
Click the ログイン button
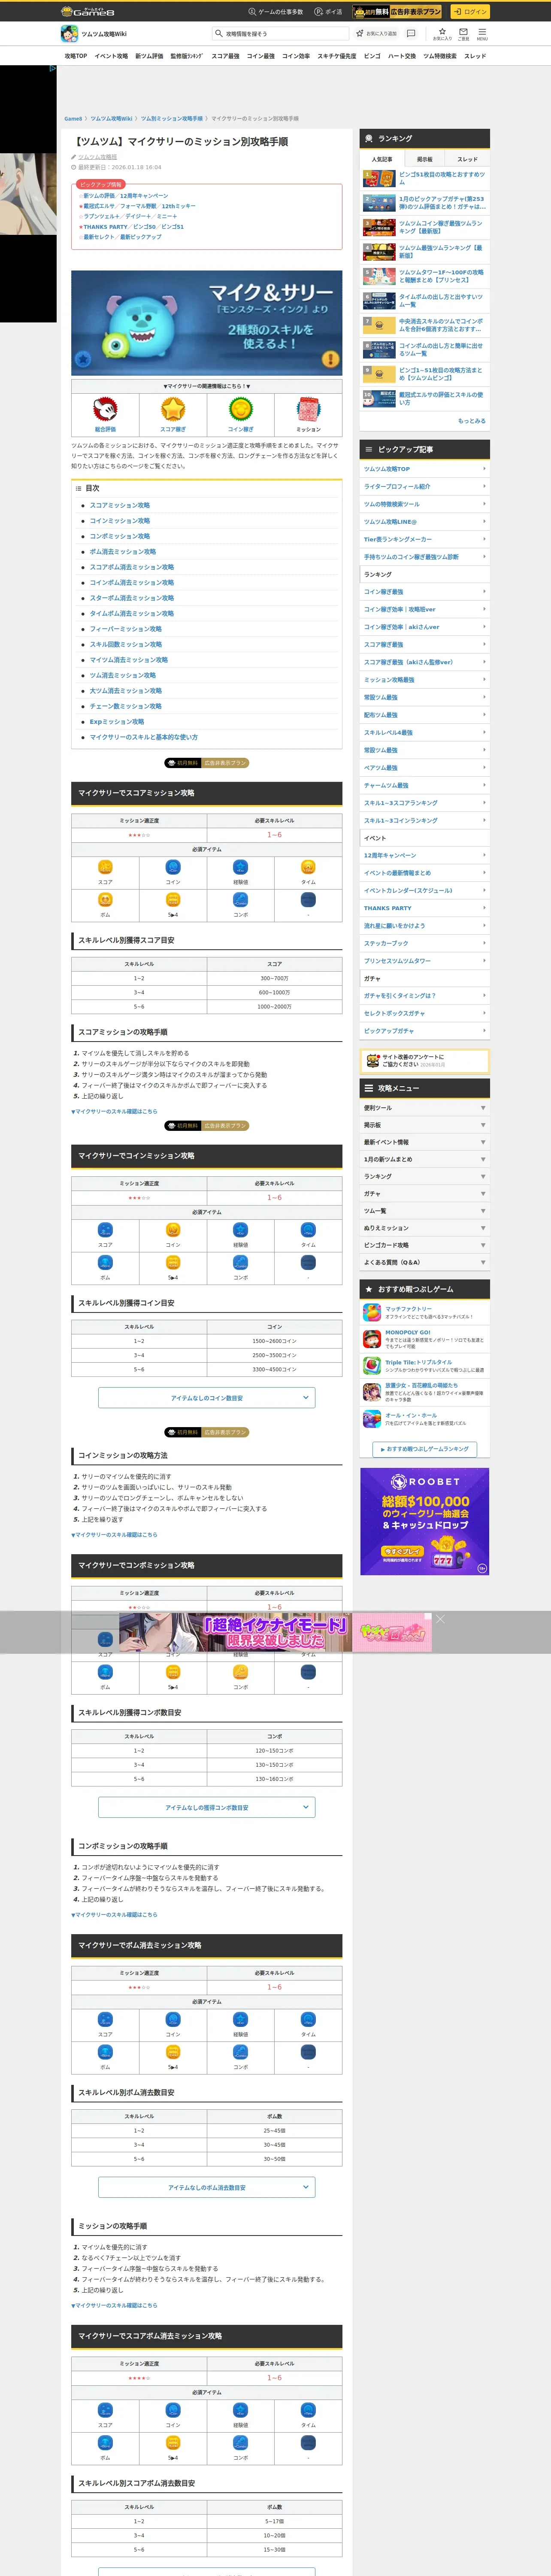[469, 12]
